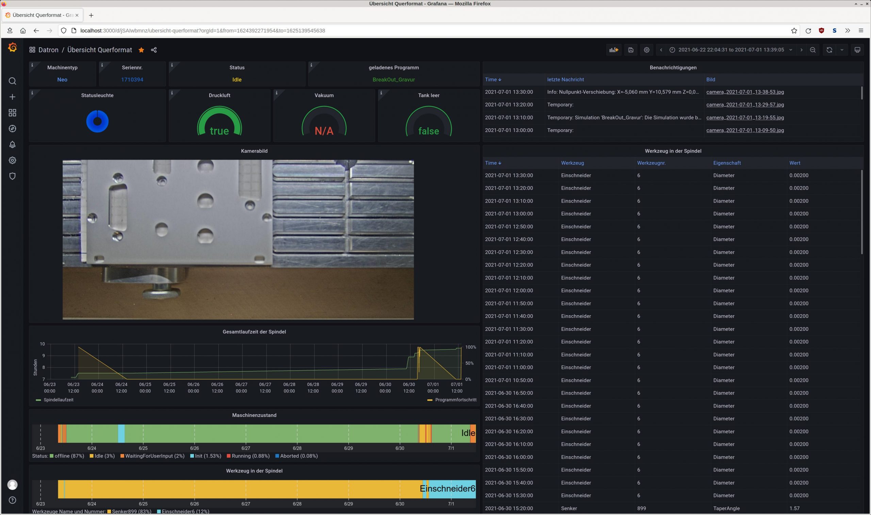Click the Add panel icon
Image resolution: width=871 pixels, height=515 pixels.
tap(614, 50)
